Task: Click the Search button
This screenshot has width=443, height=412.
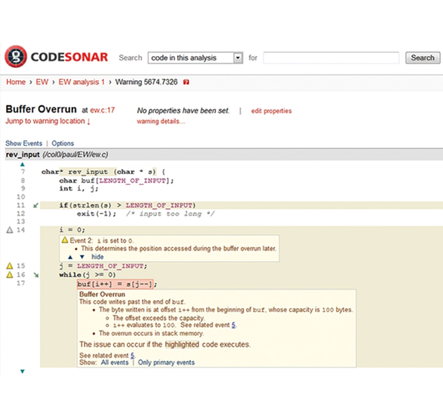Action: (423, 58)
